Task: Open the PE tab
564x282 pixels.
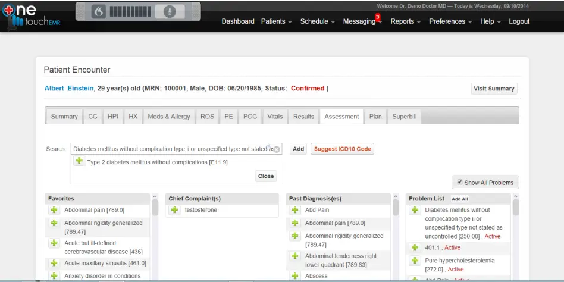Action: (229, 117)
